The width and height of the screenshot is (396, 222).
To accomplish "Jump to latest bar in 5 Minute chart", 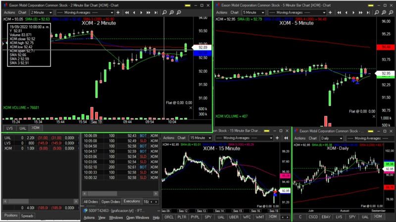I will coord(369,12).
